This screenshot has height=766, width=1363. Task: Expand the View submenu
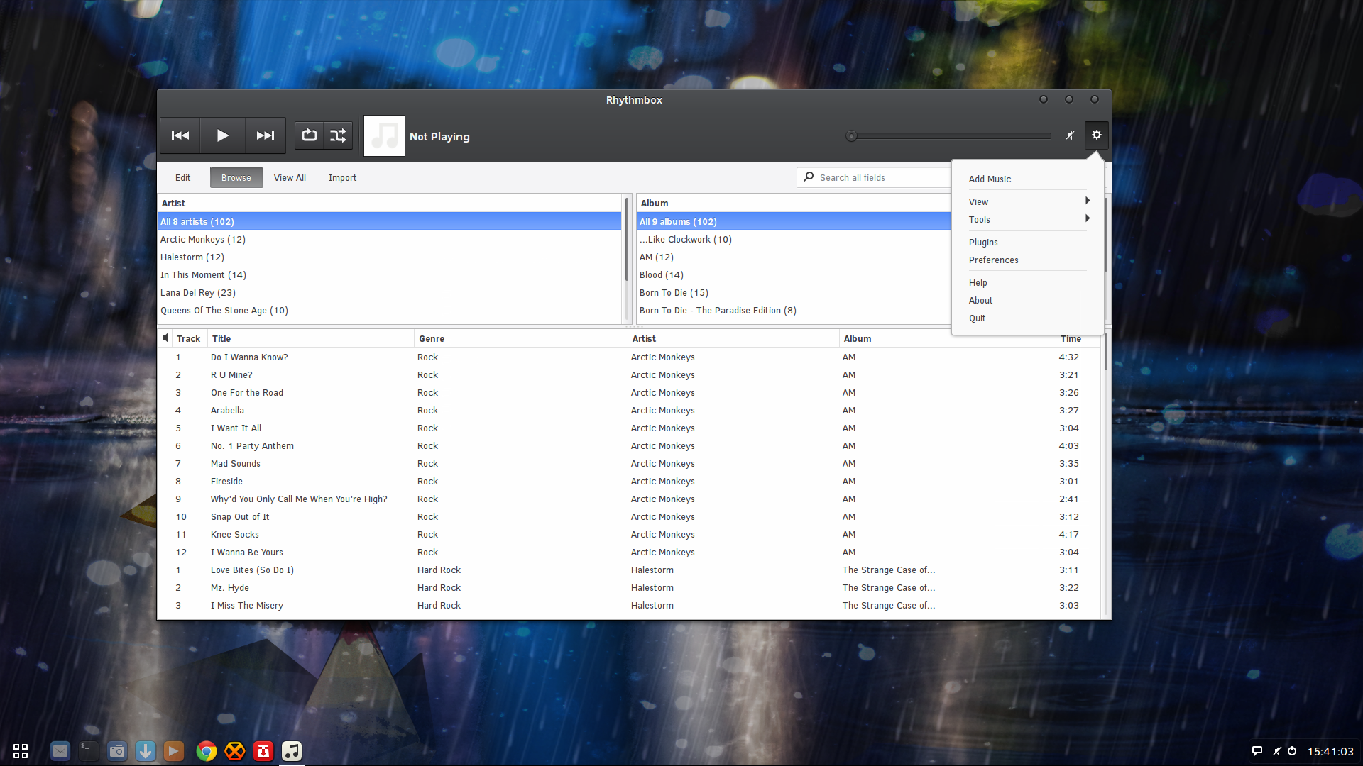tap(1027, 201)
